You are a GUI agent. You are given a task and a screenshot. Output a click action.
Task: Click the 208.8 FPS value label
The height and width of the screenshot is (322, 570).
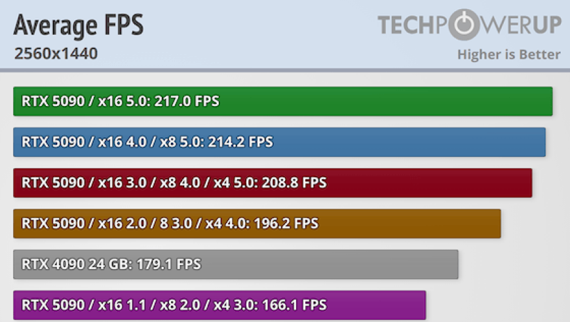coord(294,183)
